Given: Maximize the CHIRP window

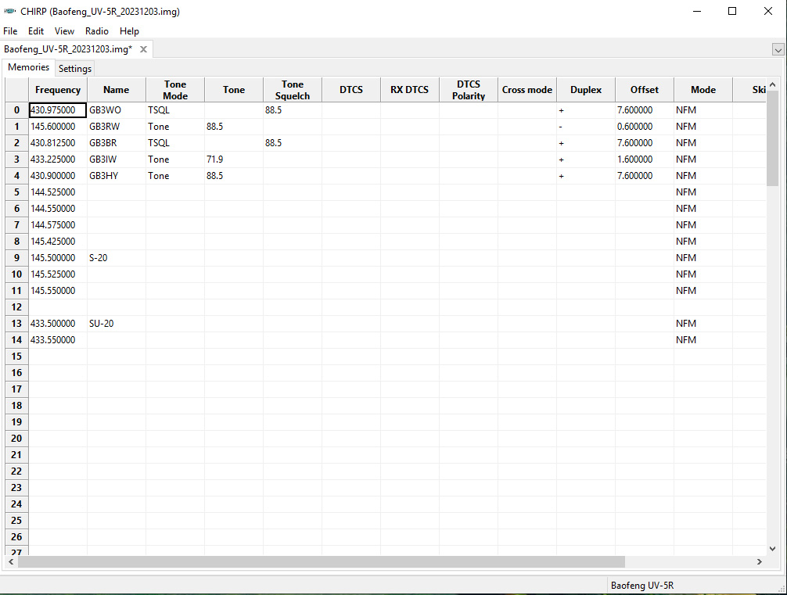Looking at the screenshot, I should (x=732, y=11).
